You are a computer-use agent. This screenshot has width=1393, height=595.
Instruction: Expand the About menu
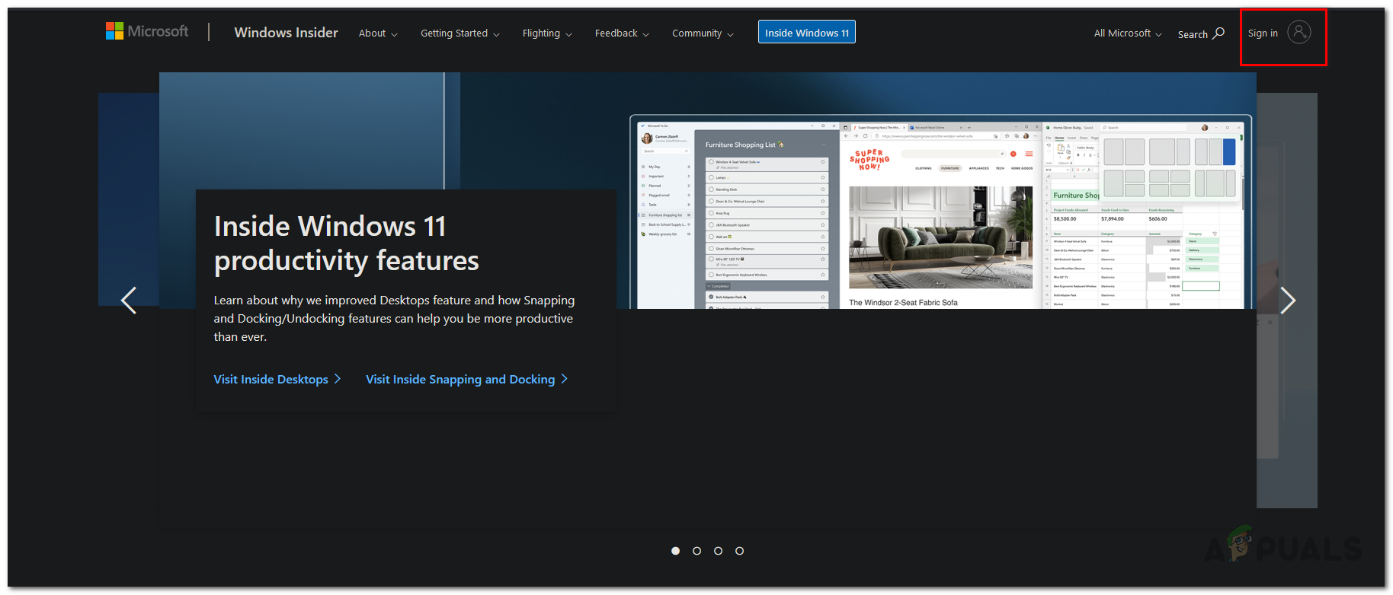(x=378, y=33)
